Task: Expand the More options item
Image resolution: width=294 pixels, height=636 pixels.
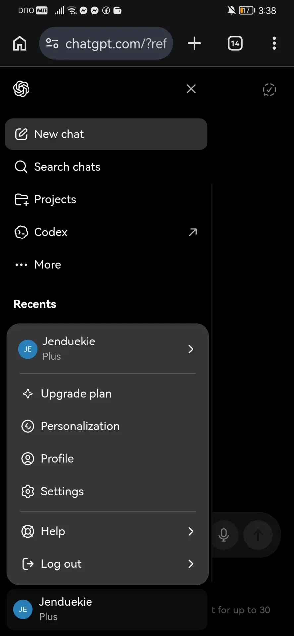Action: coord(106,265)
